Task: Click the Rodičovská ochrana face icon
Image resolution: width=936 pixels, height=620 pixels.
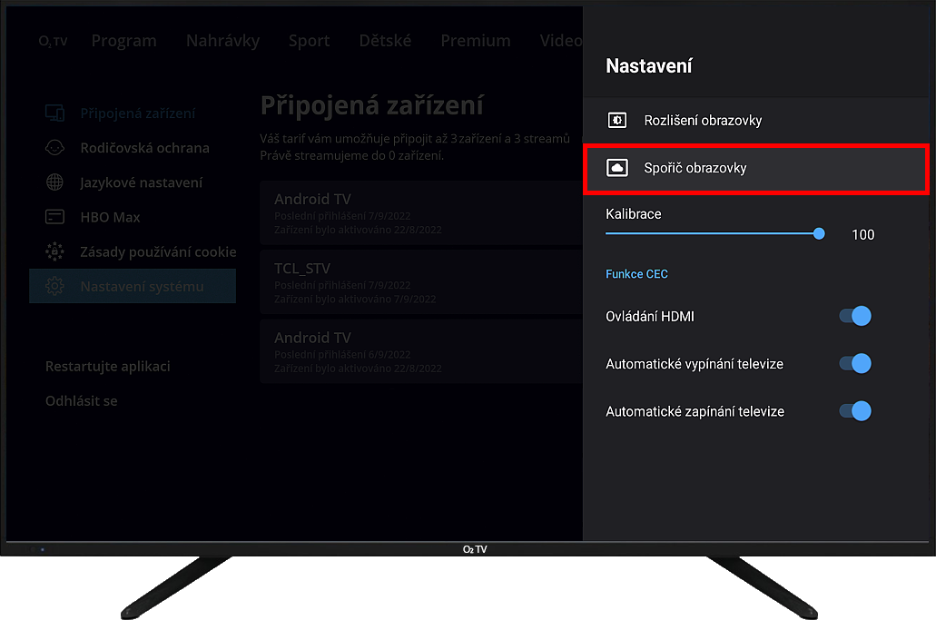Action: pos(54,148)
